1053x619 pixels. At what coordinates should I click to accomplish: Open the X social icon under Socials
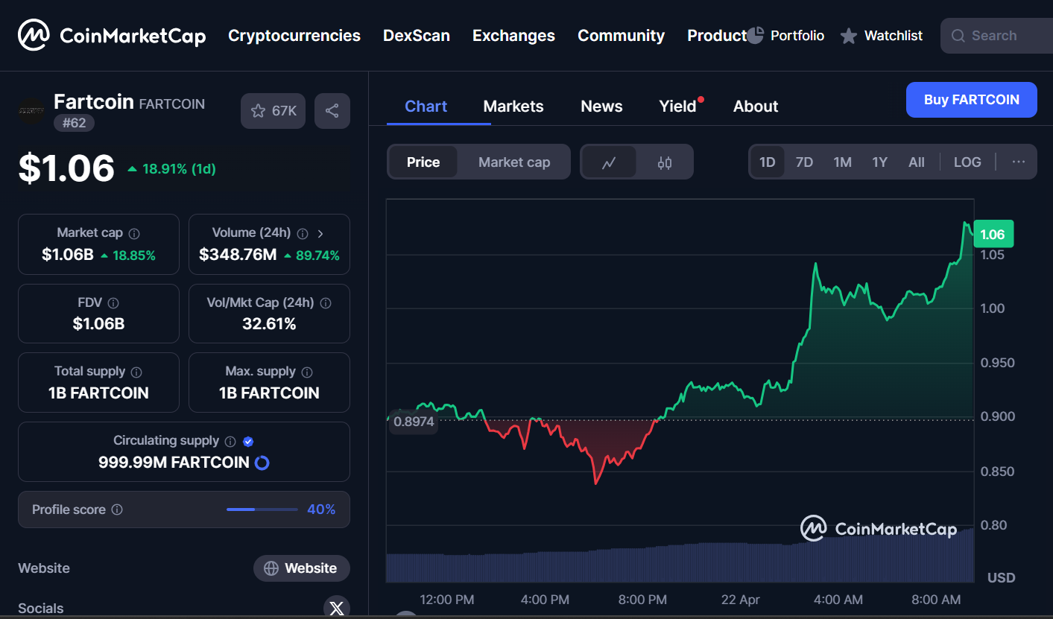[x=336, y=606]
